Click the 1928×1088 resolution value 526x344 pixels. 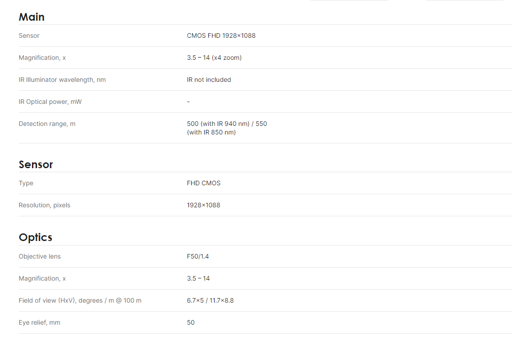(x=203, y=205)
